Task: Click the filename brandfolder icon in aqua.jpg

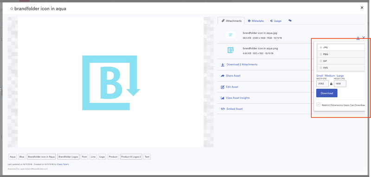Action: tap(259, 33)
